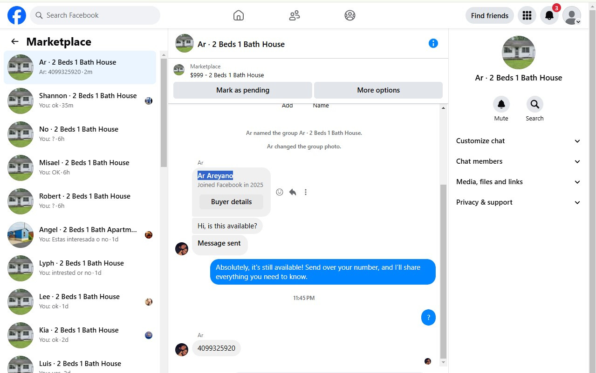Open the Friends icon in top navigation

pyautogui.click(x=294, y=15)
